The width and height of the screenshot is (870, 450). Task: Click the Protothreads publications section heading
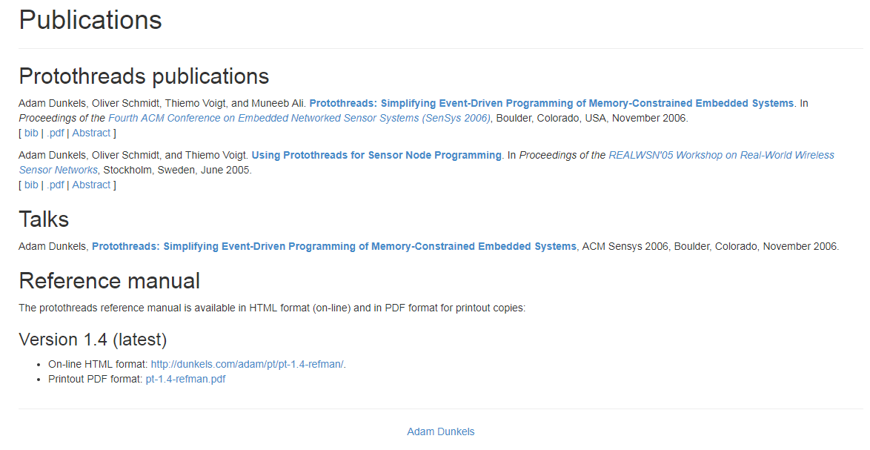tap(144, 76)
